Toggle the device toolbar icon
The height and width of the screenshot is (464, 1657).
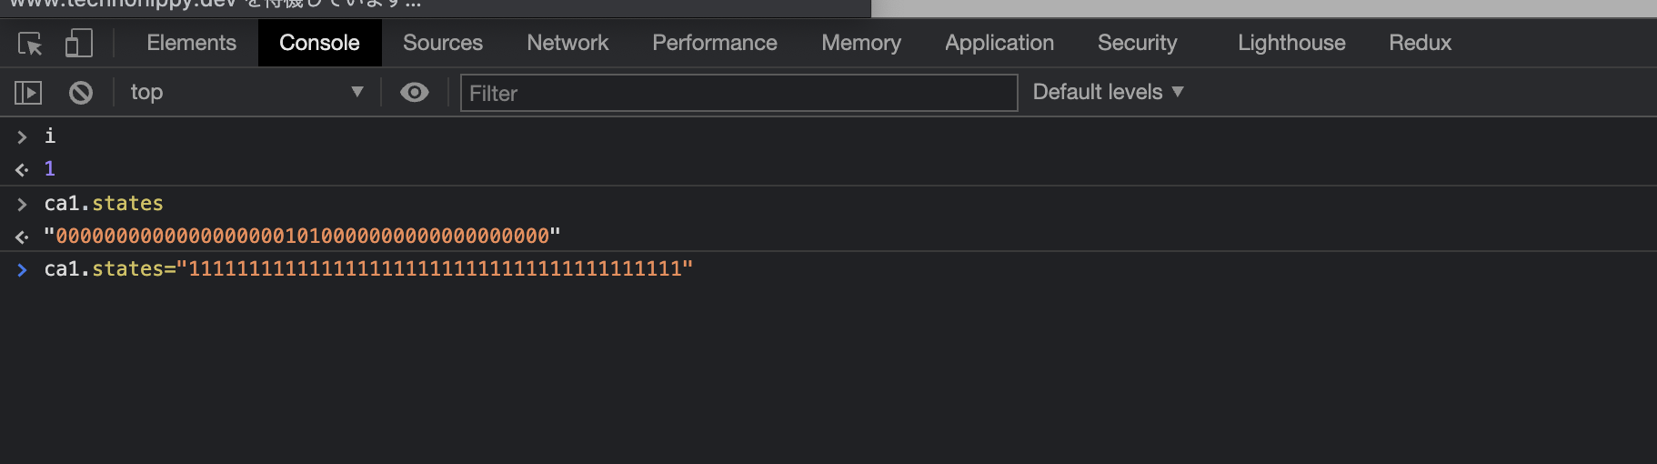pos(79,43)
